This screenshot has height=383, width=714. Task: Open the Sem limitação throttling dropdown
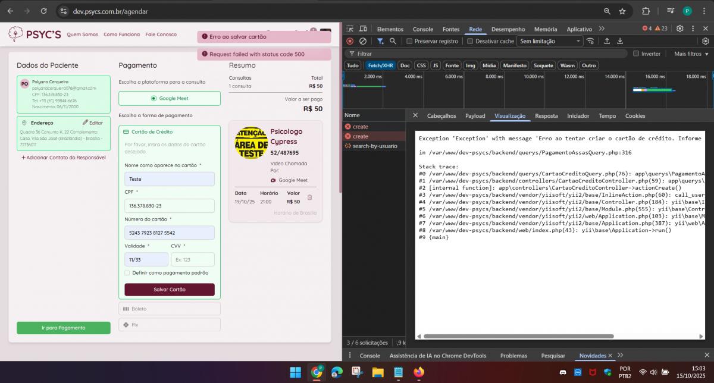(549, 41)
